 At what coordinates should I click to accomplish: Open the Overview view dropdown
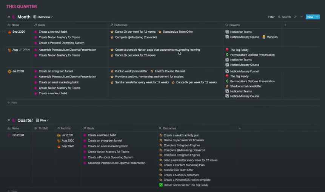click(x=43, y=17)
